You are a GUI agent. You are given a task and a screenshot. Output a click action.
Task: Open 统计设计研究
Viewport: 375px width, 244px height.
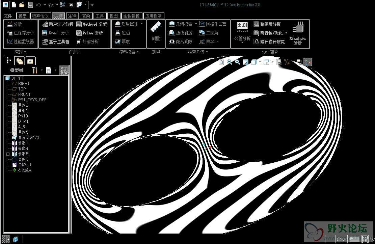pos(269,42)
